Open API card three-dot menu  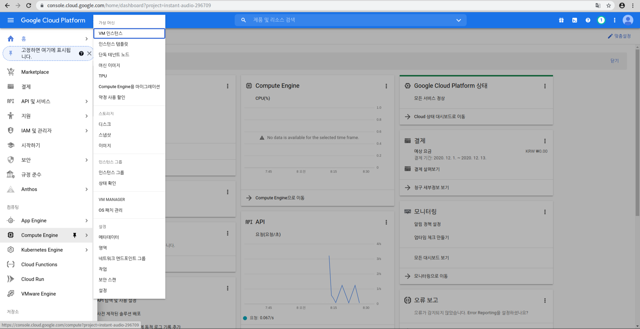click(386, 222)
